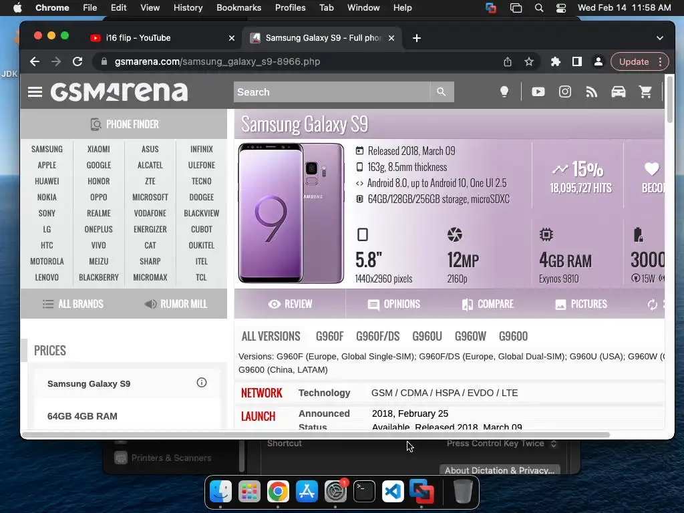Viewport: 684px width, 513px height.
Task: Select the ALL VERSIONS tab
Action: point(271,337)
